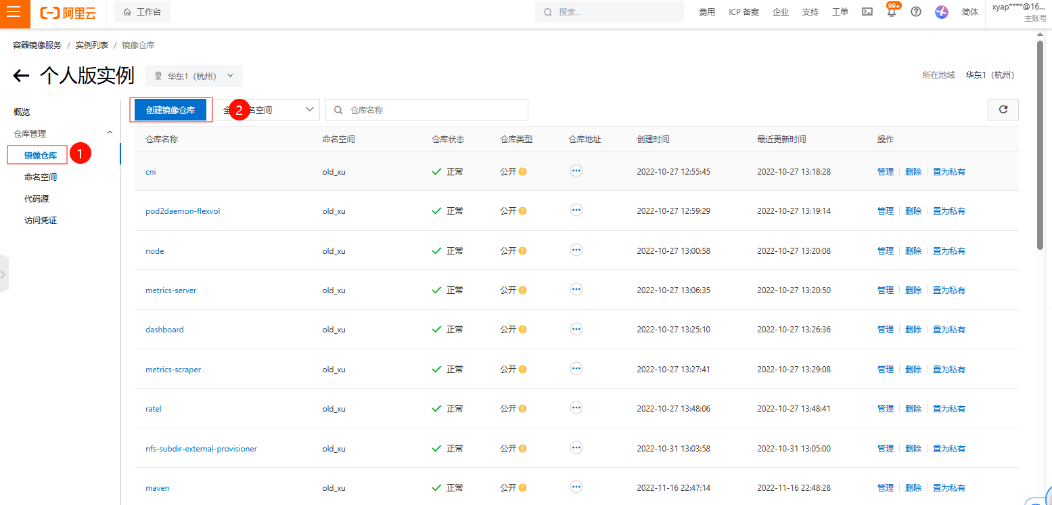The height and width of the screenshot is (505, 1052).
Task: Click the 创建镜像仓库 button
Action: pyautogui.click(x=170, y=110)
